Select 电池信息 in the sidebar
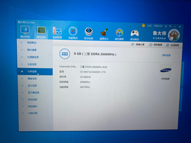The width and height of the screenshot is (191, 143). 33,99
